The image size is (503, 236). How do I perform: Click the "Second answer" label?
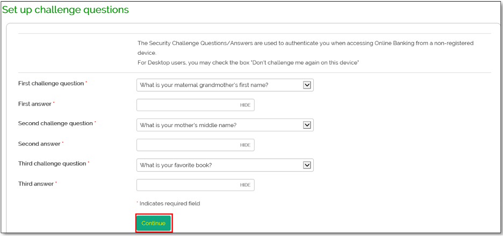tap(39, 144)
